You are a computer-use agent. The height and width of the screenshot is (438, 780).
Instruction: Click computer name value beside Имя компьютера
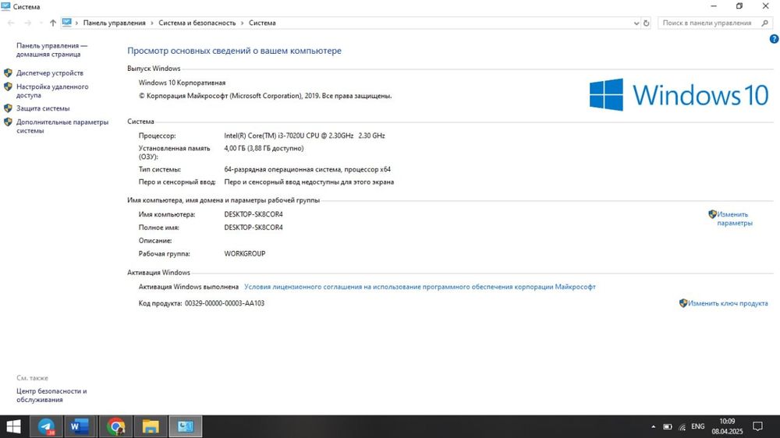253,215
